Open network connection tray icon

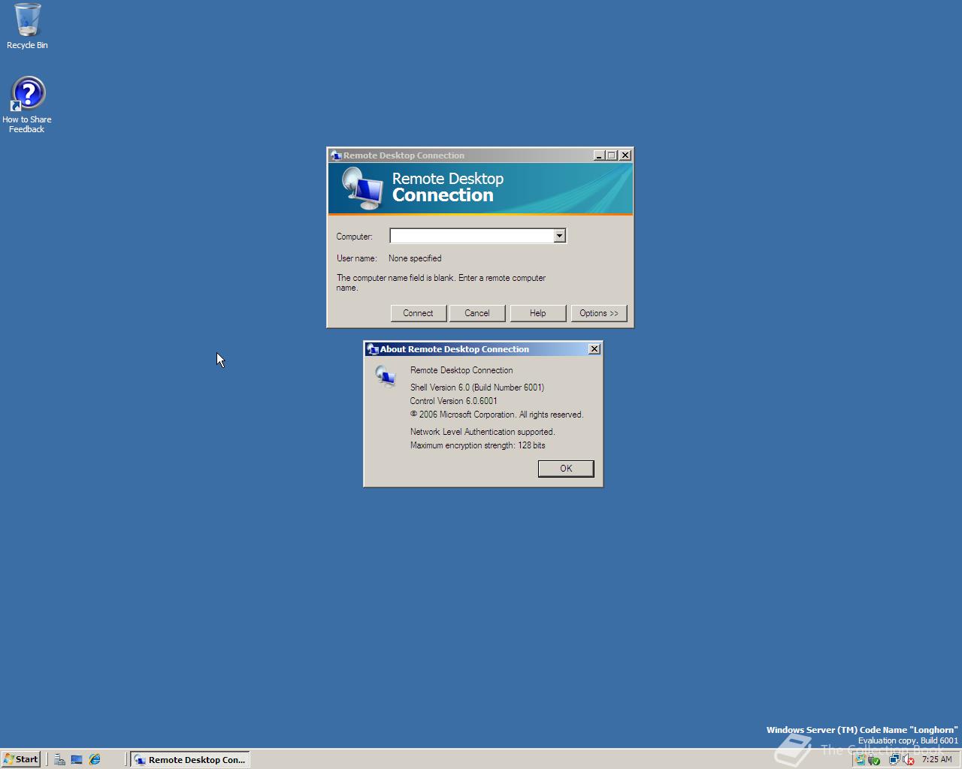(894, 759)
